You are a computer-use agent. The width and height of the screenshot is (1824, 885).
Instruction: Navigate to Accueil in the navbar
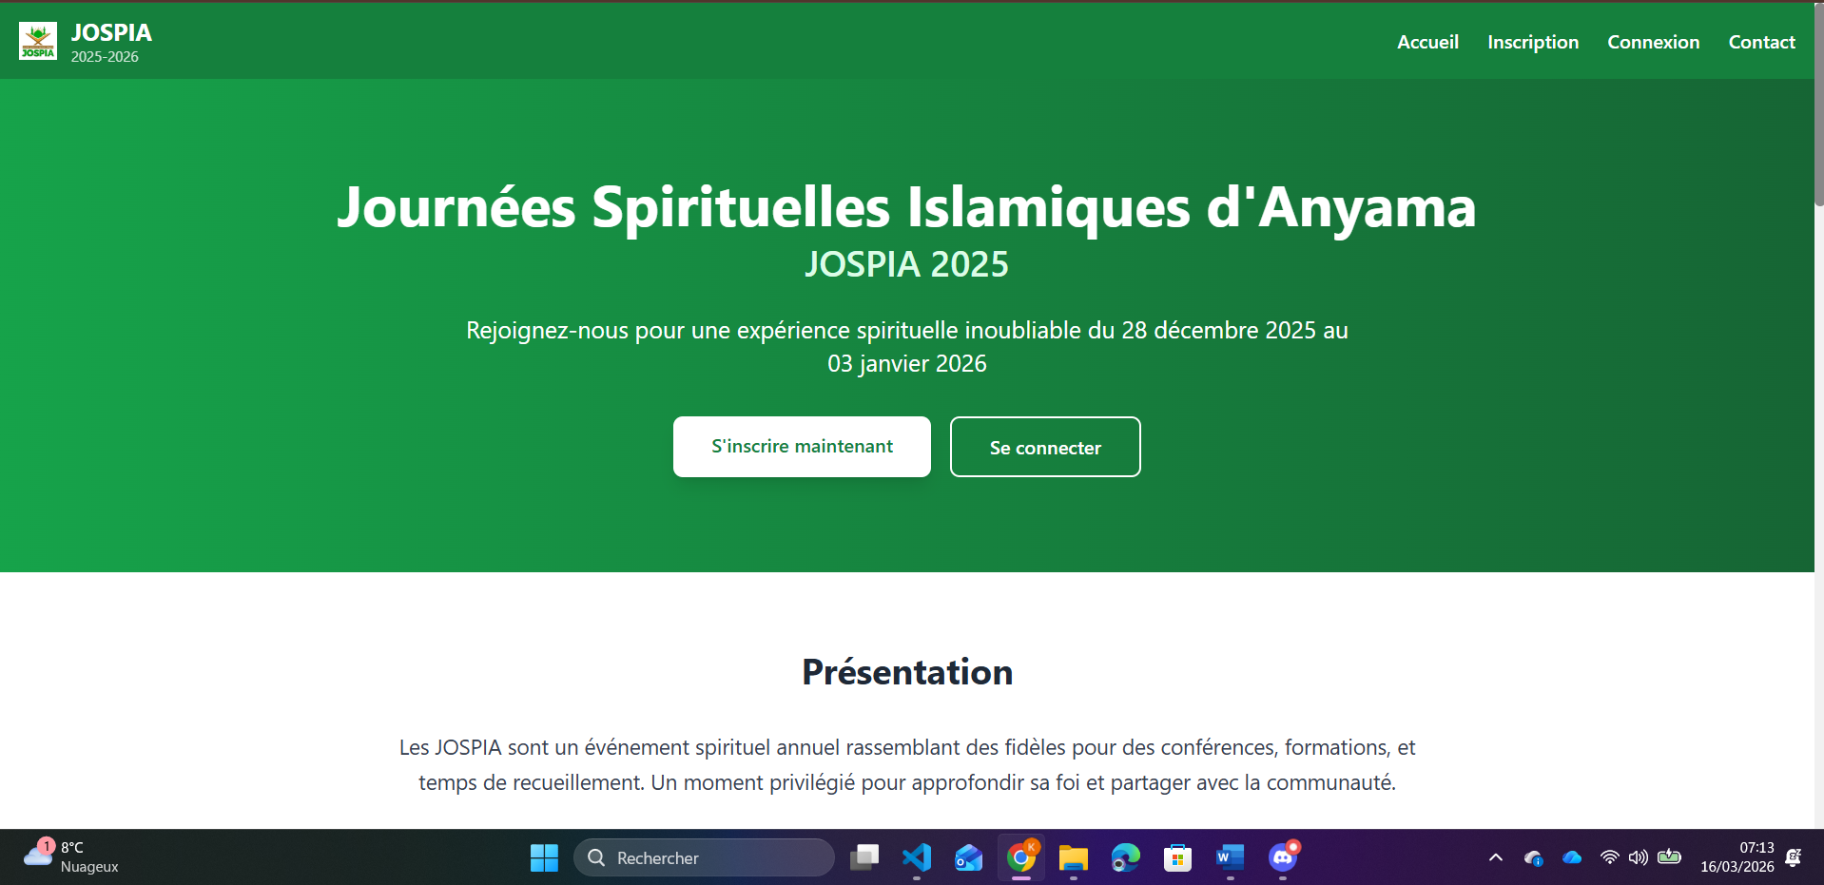[1427, 42]
